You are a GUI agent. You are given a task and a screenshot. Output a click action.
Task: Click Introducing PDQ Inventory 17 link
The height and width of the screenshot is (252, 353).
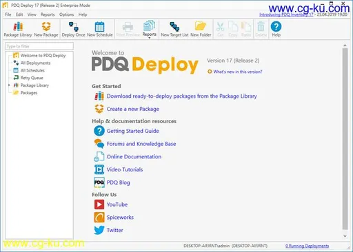[286, 14]
